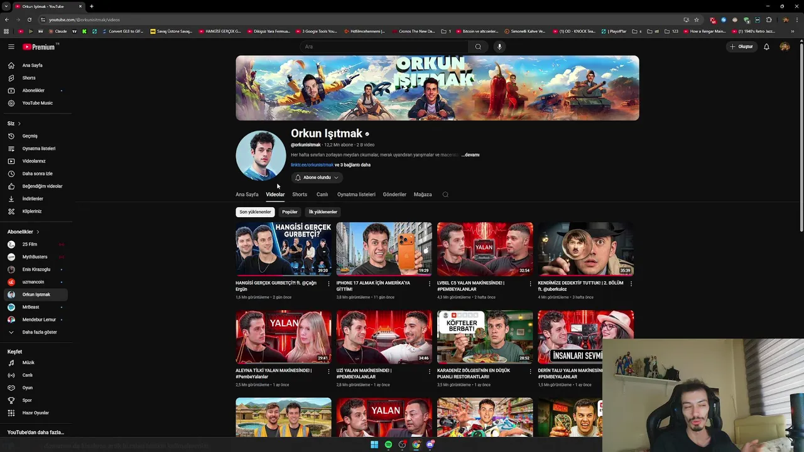
Task: Expand channel description with ...devamı
Action: pos(470,155)
